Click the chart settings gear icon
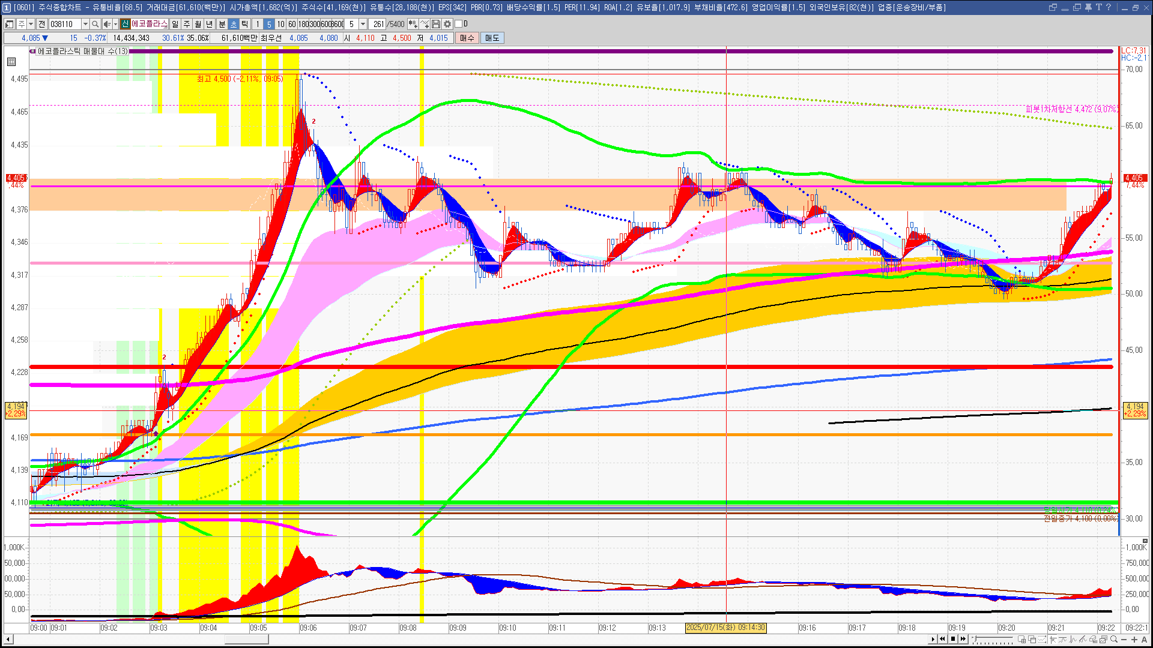Viewport: 1153px width, 648px height. point(447,24)
